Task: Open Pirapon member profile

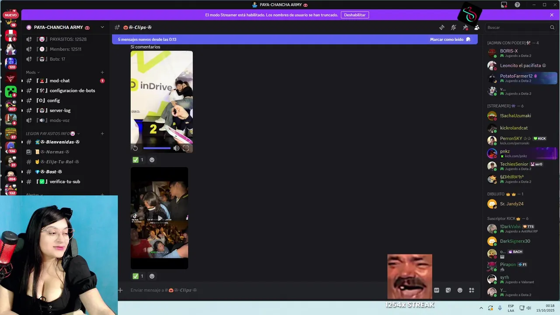Action: pyautogui.click(x=521, y=266)
